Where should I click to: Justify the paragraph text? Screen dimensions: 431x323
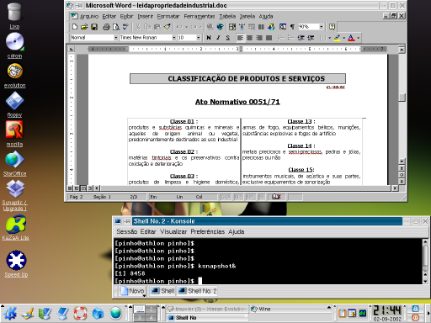269,38
